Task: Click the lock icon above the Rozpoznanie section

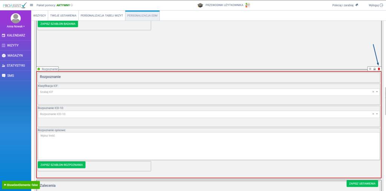Action: [x=374, y=69]
